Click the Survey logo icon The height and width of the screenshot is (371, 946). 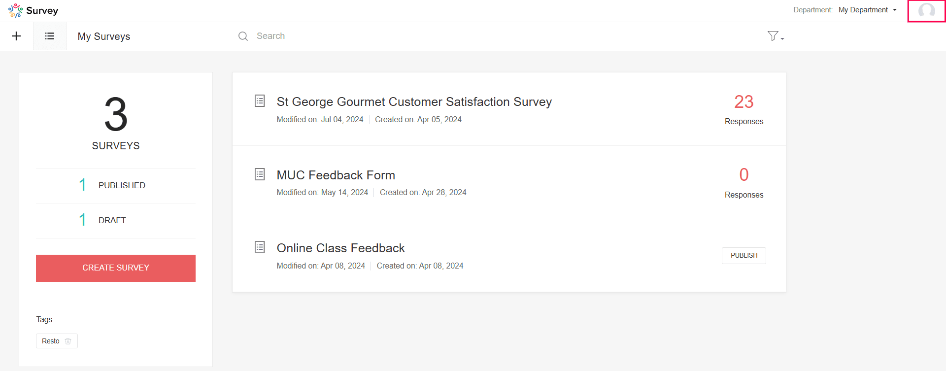click(x=16, y=10)
